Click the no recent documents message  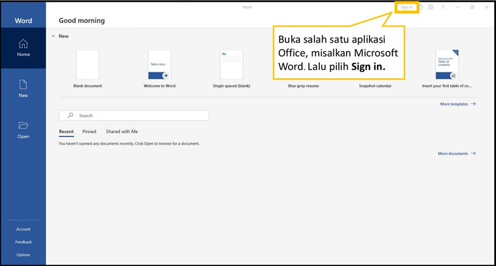[129, 143]
